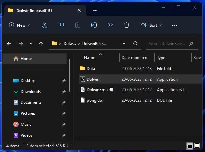The image size is (205, 152).
Task: Unpin Desktop via its pin icon
Action: 64,81
